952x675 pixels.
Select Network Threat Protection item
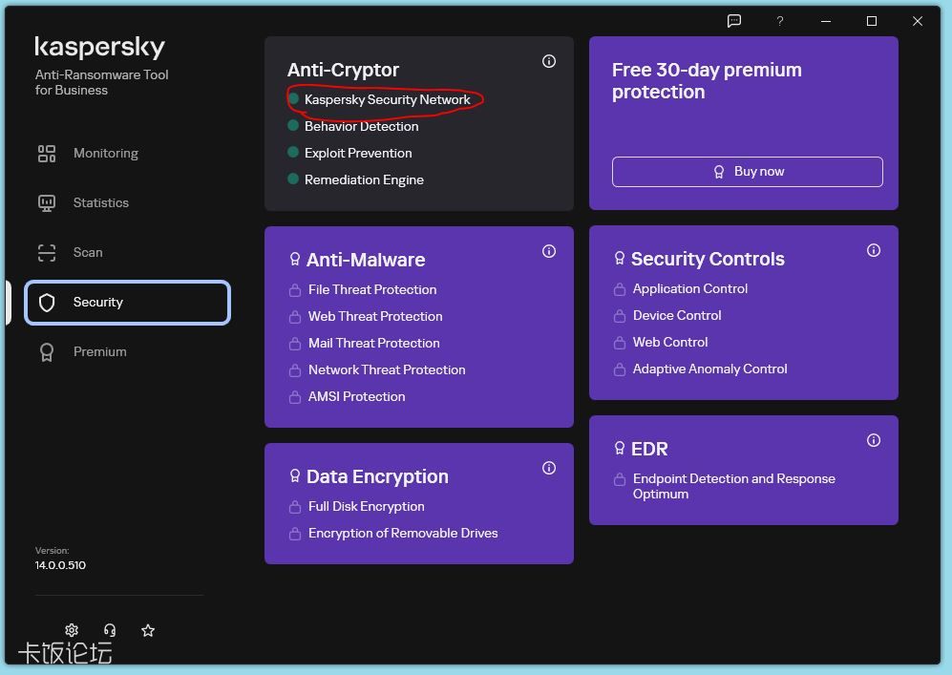coord(387,369)
